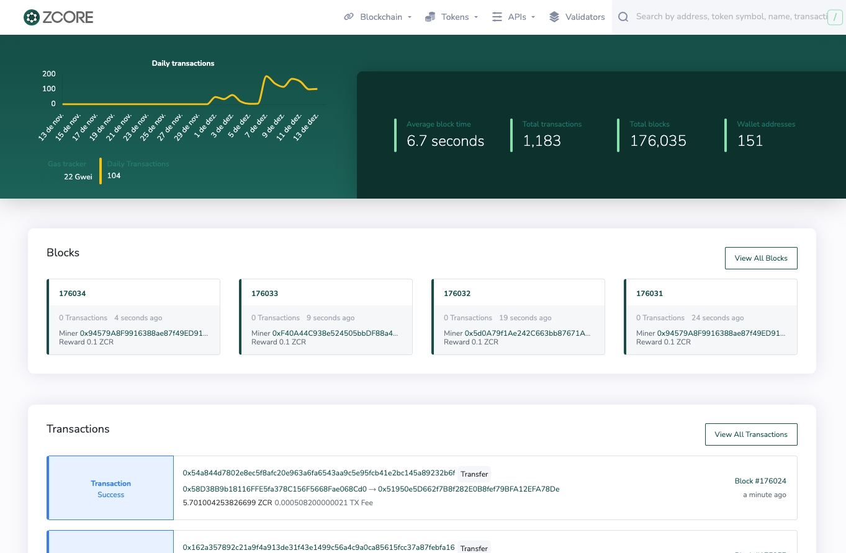Screen dimensions: 846x553
Task: Click the search magnifier icon
Action: tap(623, 17)
